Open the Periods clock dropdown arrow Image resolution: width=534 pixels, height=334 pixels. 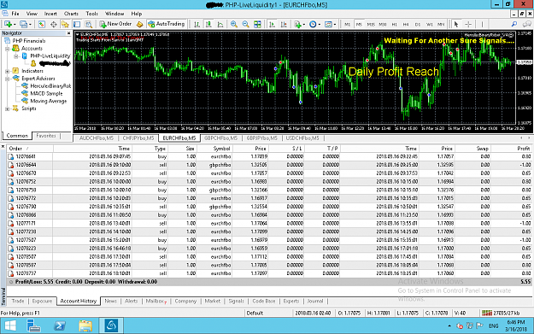[x=319, y=25]
